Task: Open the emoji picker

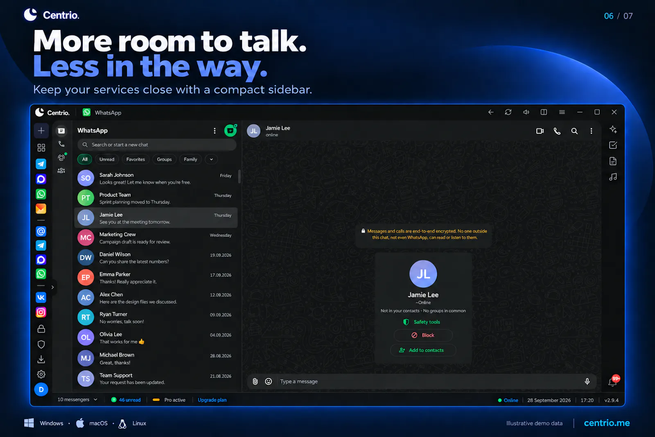Action: coord(269,381)
